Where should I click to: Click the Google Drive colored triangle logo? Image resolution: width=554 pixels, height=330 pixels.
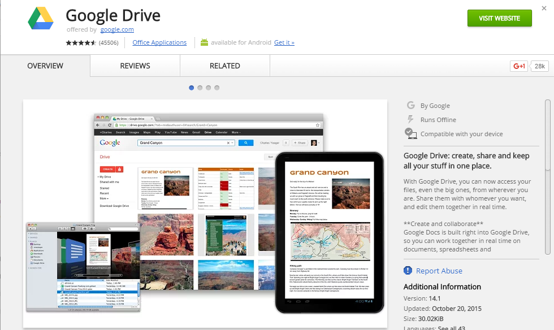(40, 18)
